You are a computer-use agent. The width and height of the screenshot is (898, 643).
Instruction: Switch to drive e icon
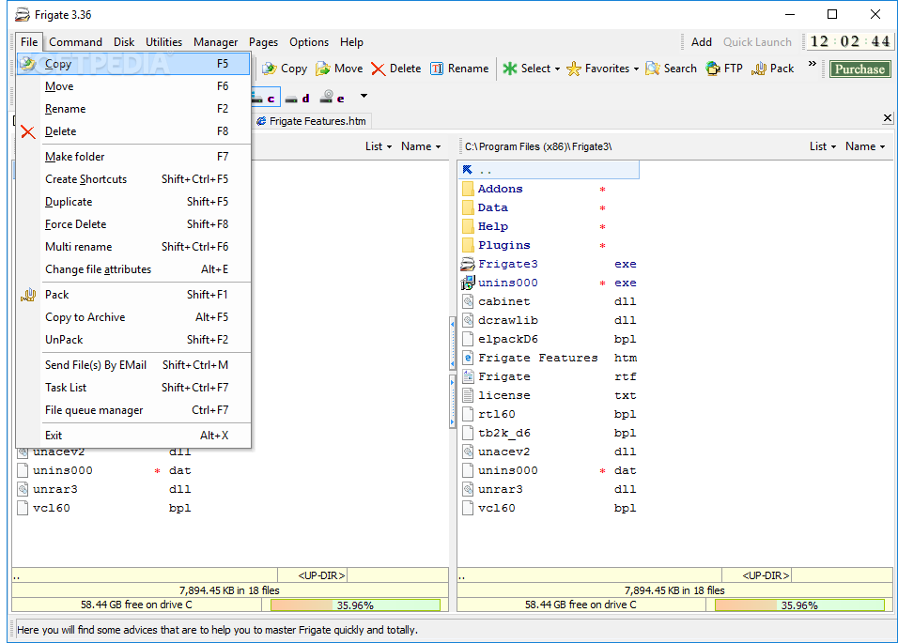(333, 98)
